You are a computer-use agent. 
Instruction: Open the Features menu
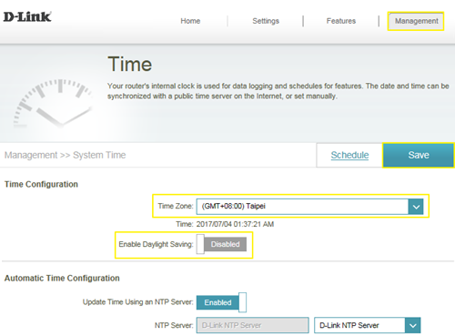[x=341, y=21]
